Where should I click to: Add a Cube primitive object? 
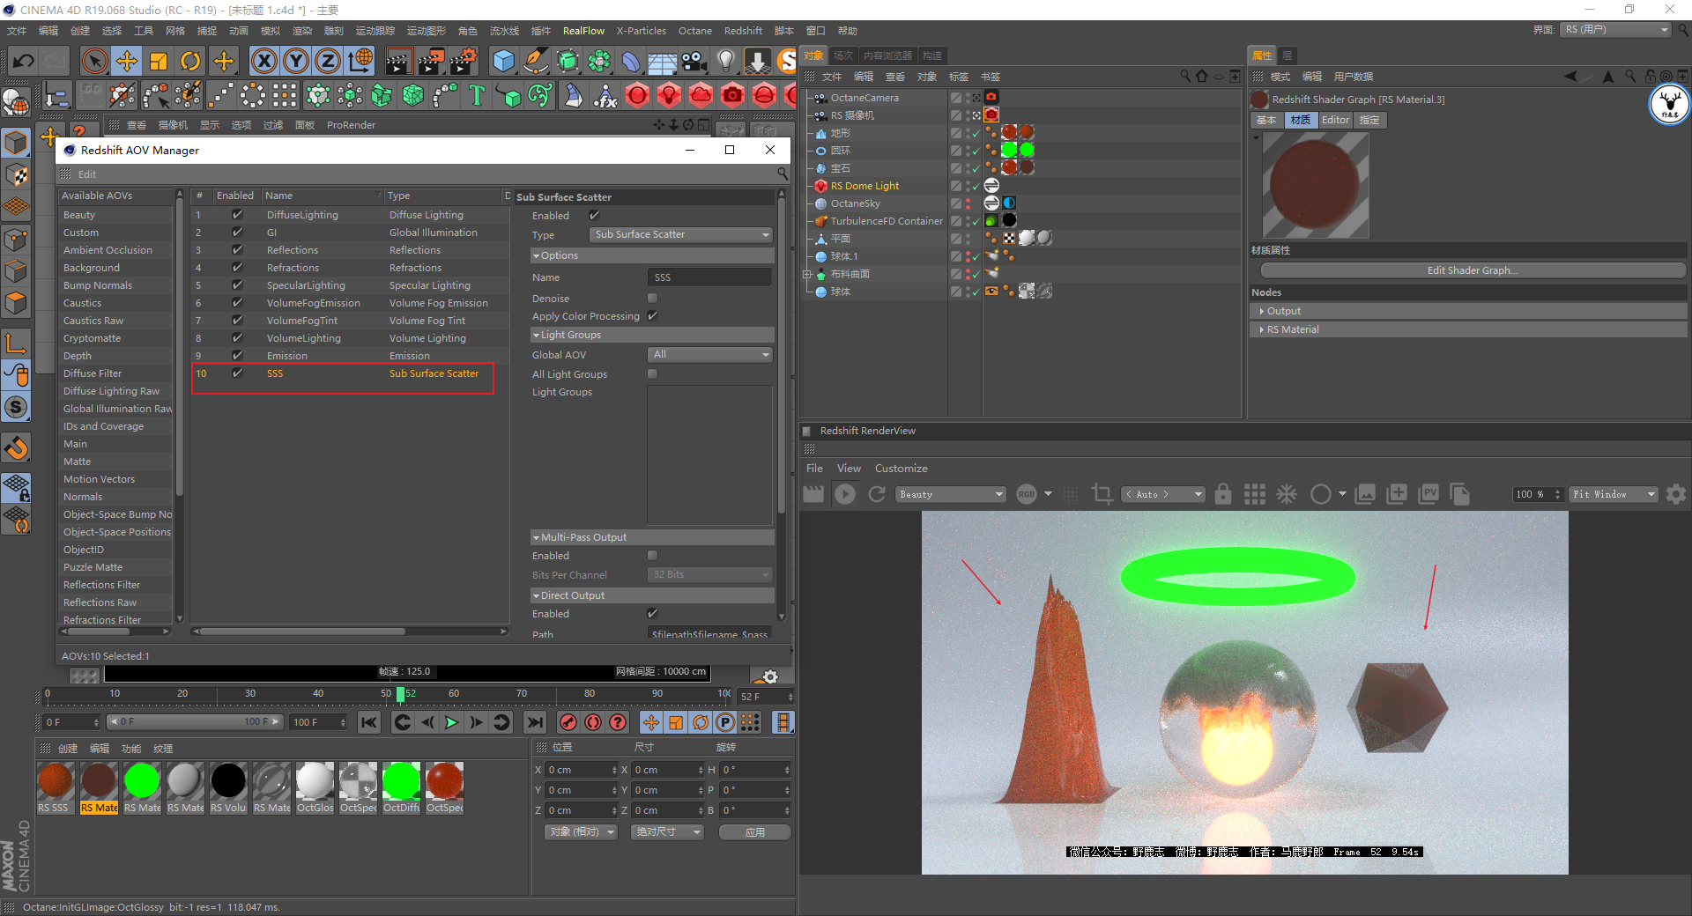(503, 61)
